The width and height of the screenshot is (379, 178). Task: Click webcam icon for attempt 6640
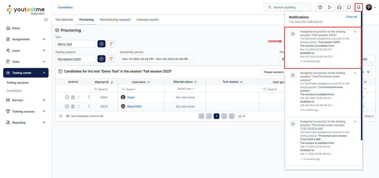(79, 97)
